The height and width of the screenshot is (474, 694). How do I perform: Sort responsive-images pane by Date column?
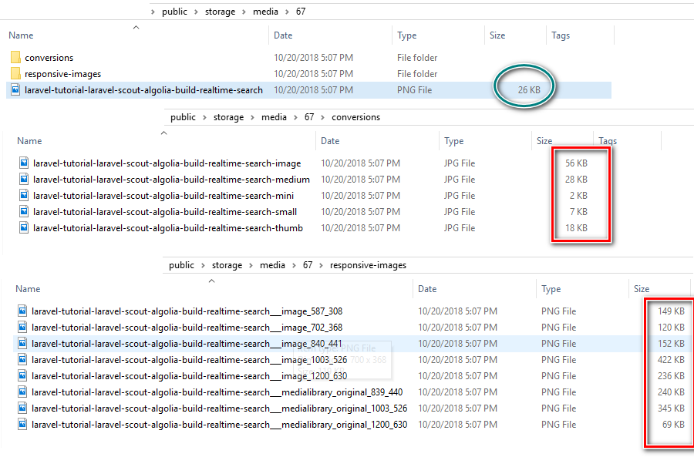tap(427, 289)
